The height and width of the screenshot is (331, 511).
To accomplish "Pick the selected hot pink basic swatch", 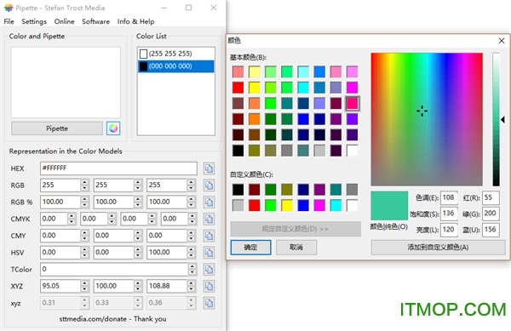I will (353, 104).
